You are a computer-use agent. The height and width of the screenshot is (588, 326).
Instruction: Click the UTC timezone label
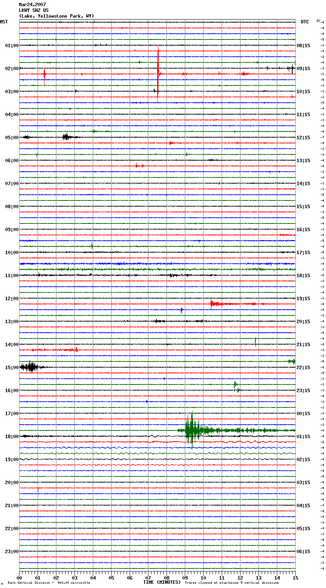coord(305,22)
